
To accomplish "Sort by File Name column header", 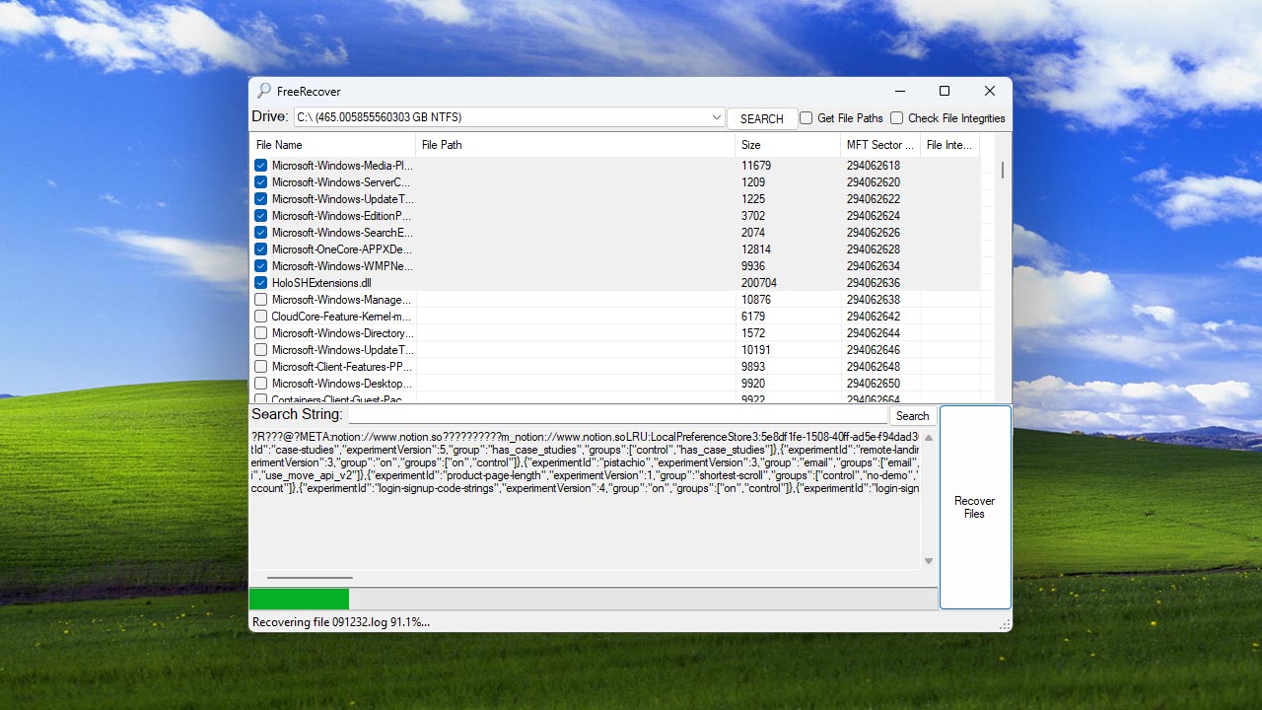I will coord(331,145).
